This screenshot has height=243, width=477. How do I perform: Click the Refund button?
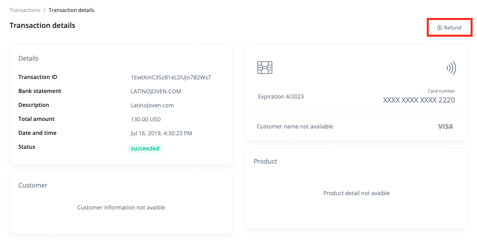click(x=449, y=28)
